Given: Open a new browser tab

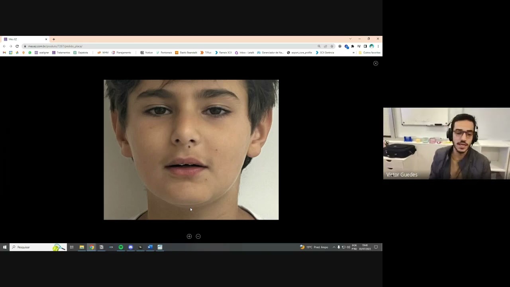Looking at the screenshot, I should pos(54,39).
